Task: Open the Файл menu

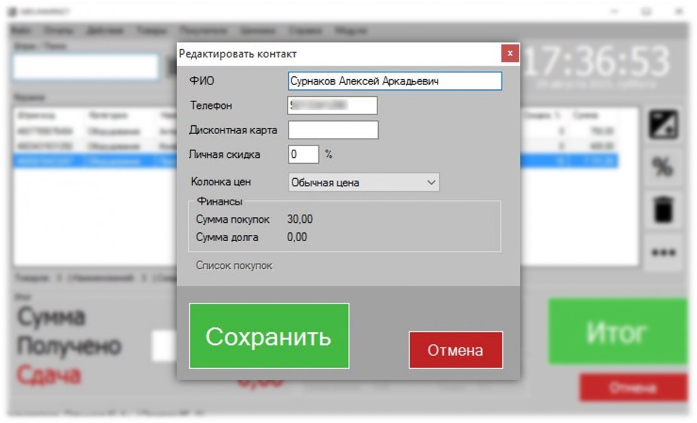Action: 22,30
